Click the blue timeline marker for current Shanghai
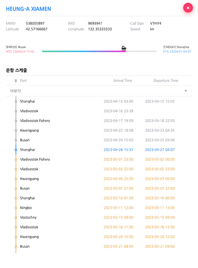This screenshot has height=268, width=198. 16,150
